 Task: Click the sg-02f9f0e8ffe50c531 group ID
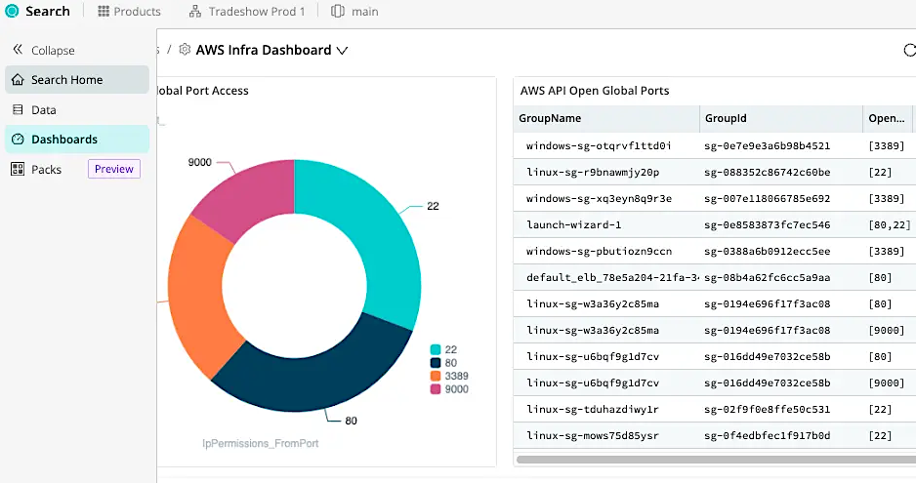(x=767, y=410)
